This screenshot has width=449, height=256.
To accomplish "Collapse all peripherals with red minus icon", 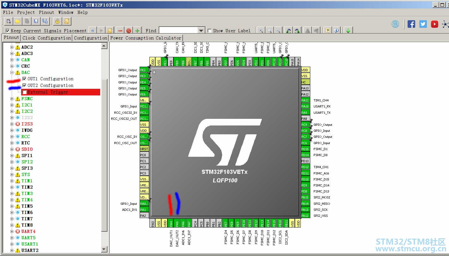I will click(120, 31).
